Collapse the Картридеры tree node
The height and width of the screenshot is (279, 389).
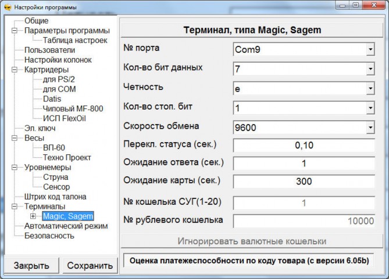click(x=15, y=70)
